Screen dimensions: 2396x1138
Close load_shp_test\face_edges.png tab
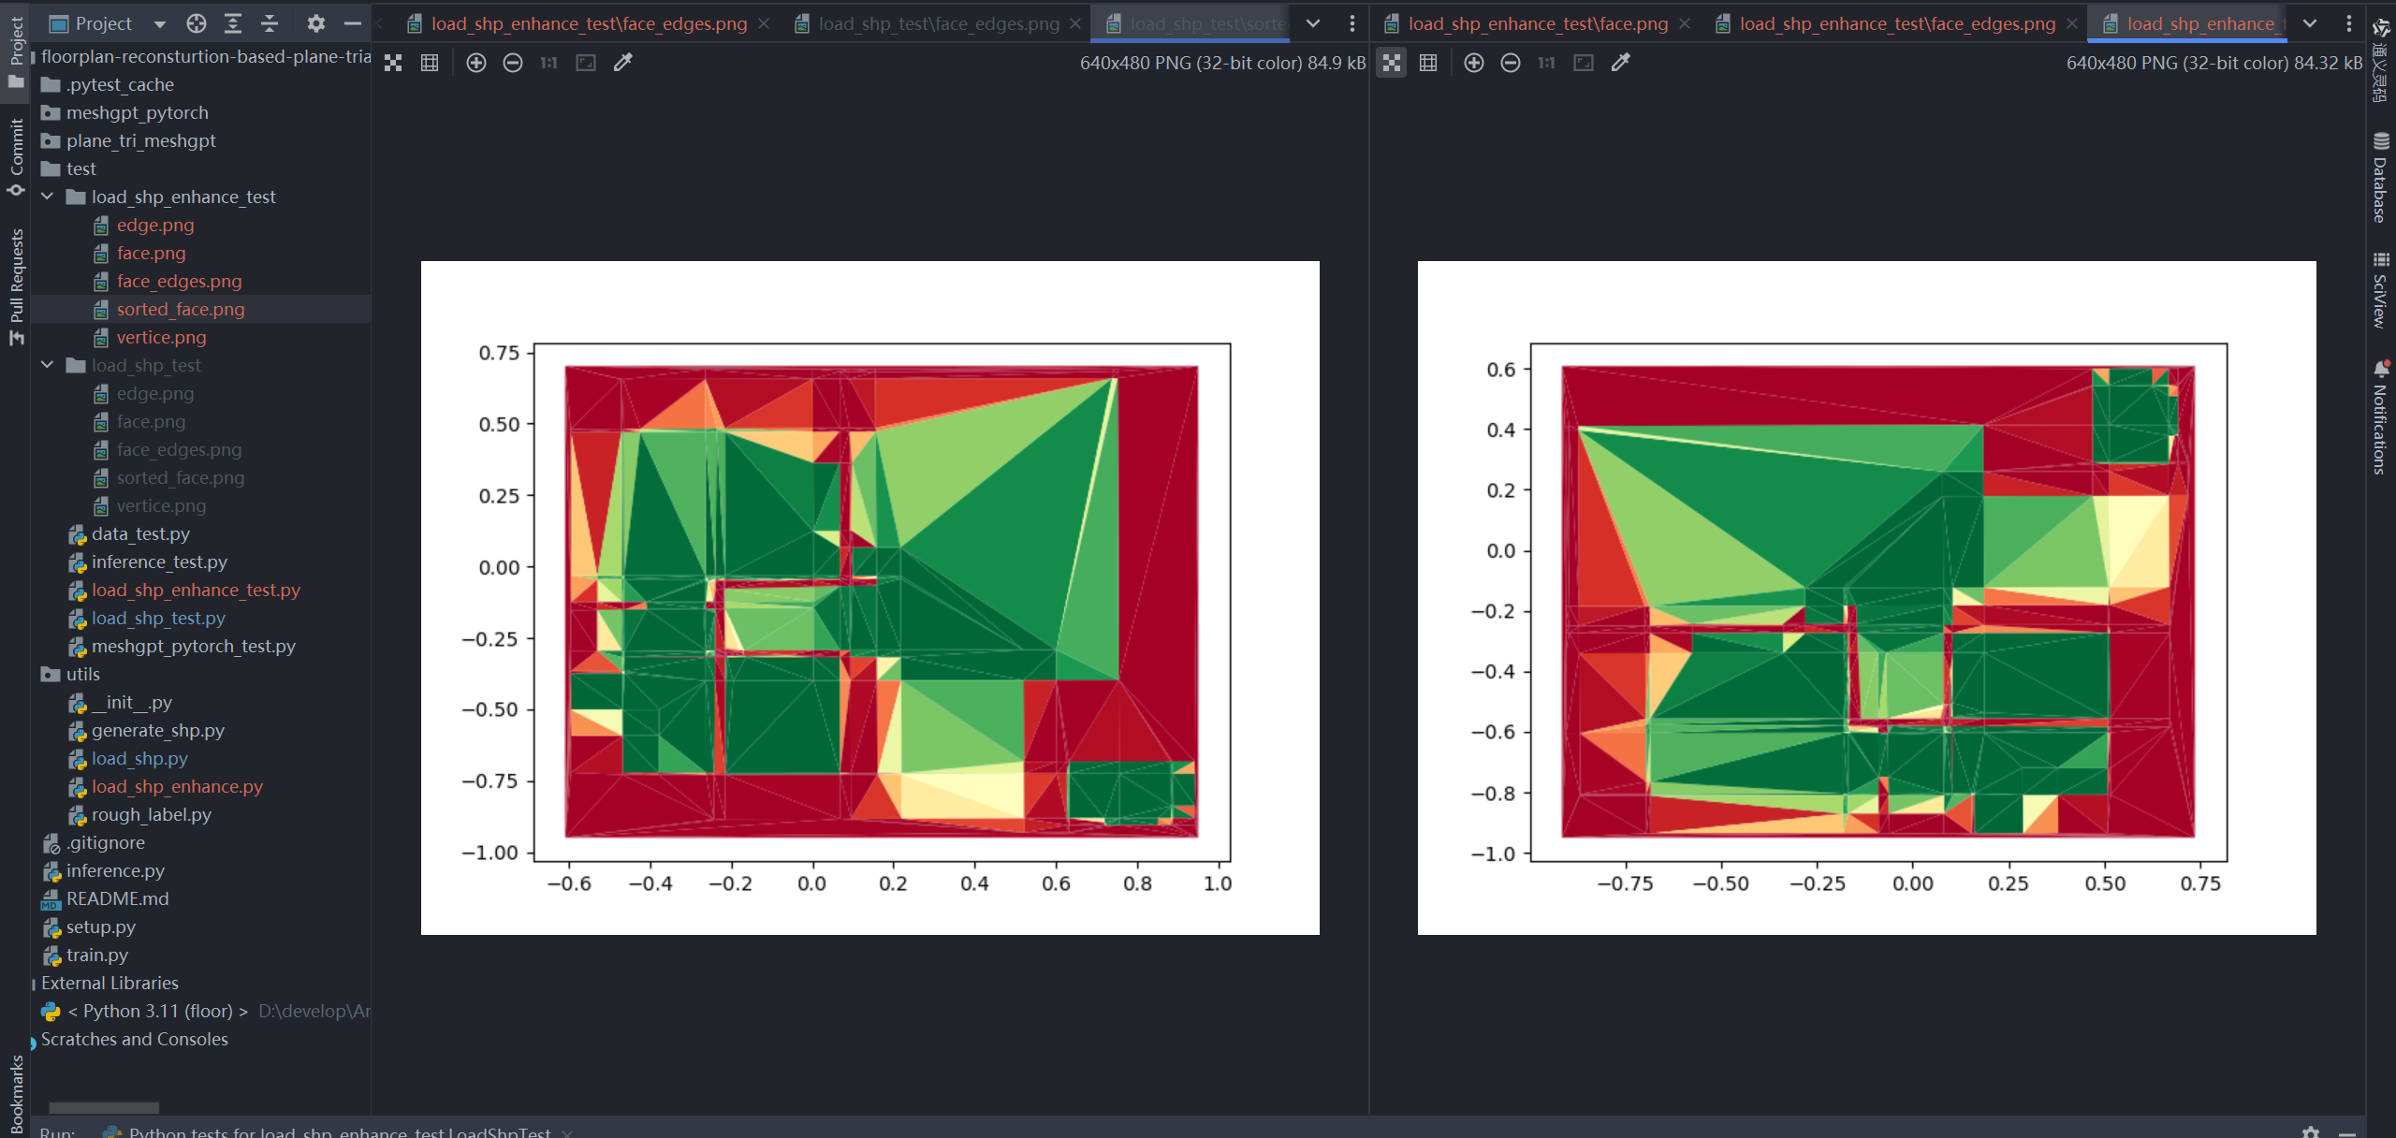1075,24
